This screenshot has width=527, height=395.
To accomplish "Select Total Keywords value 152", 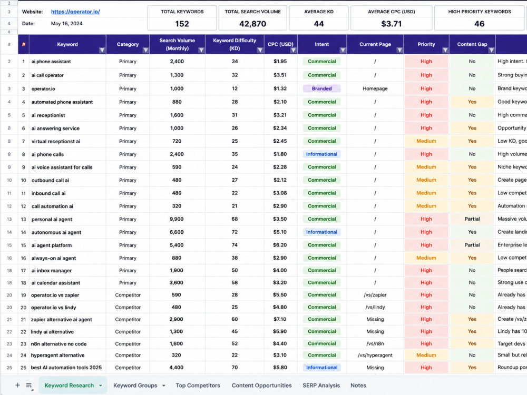I will coord(182,24).
